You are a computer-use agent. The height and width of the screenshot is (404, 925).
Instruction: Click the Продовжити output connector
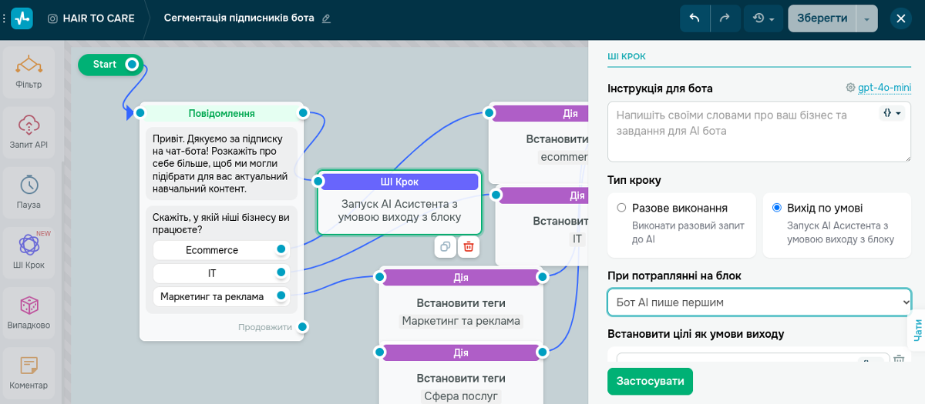coord(303,327)
